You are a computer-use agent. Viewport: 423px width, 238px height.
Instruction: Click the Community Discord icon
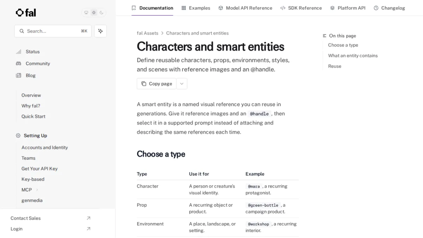18,63
